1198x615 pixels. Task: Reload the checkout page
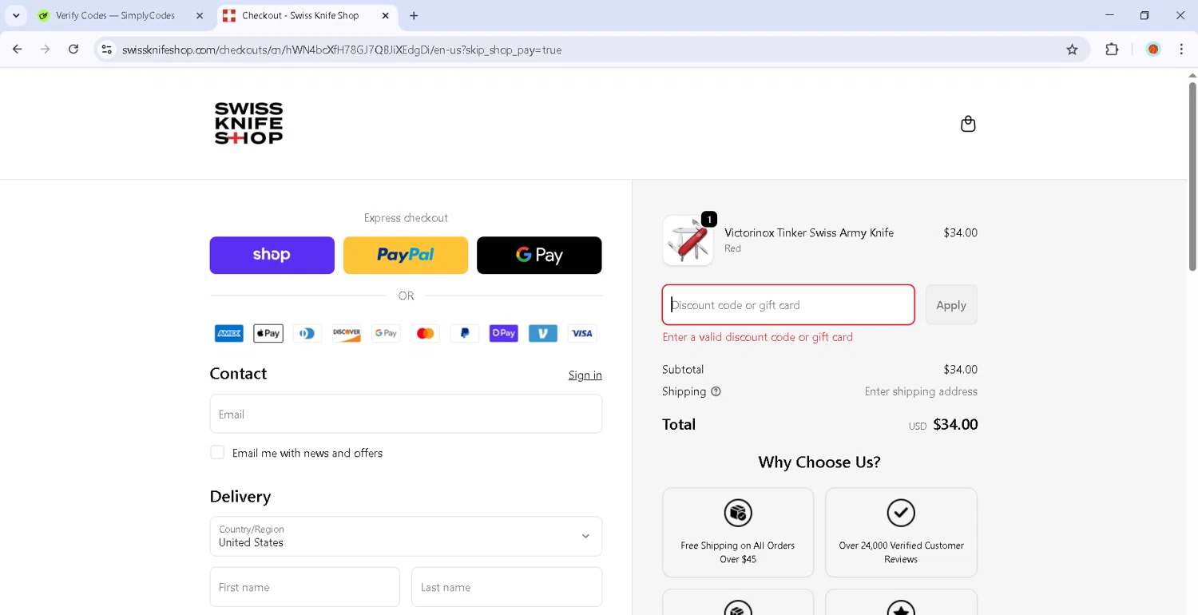click(x=73, y=50)
